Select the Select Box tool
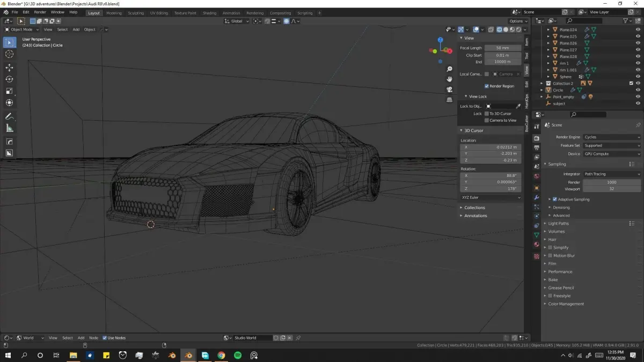The height and width of the screenshot is (362, 644). click(10, 43)
